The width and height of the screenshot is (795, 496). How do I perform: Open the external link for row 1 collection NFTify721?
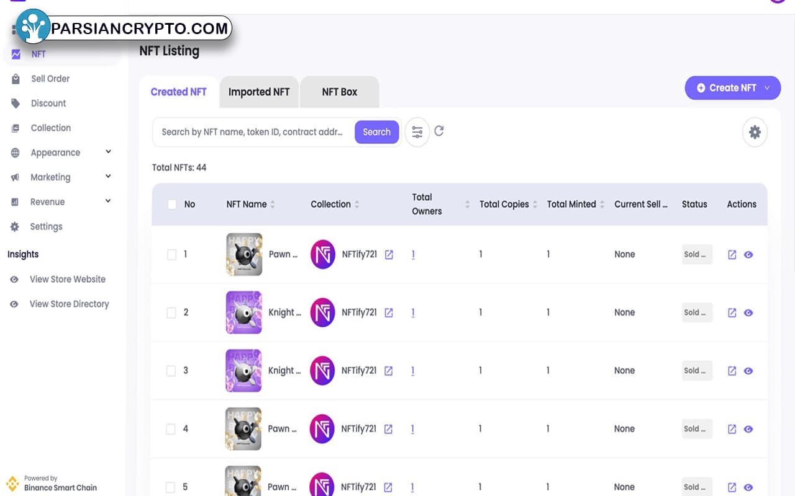(389, 254)
